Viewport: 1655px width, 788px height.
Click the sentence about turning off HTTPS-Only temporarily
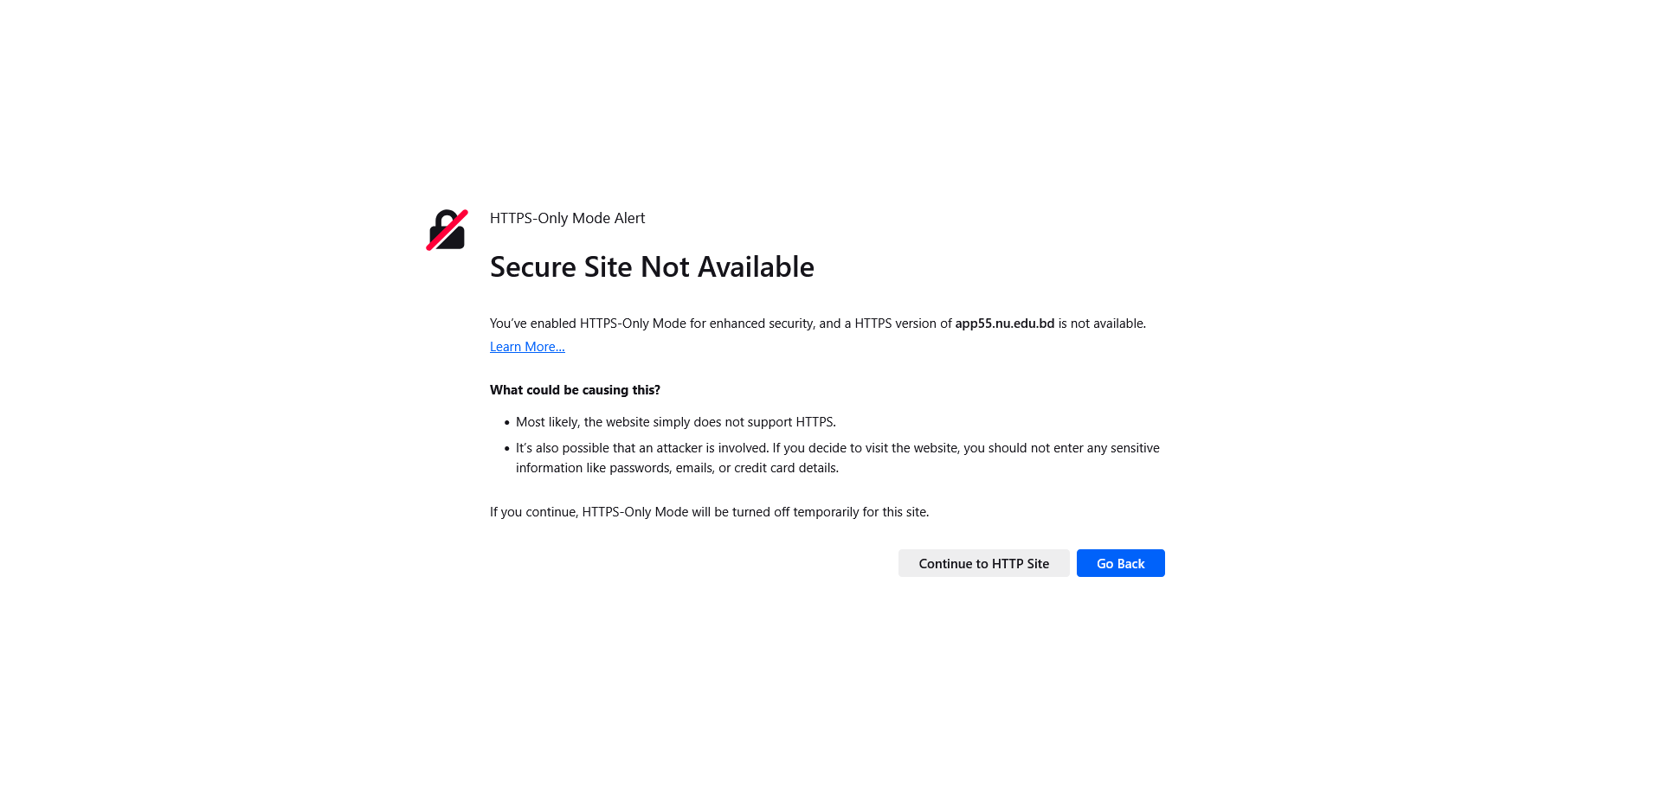coord(709,512)
